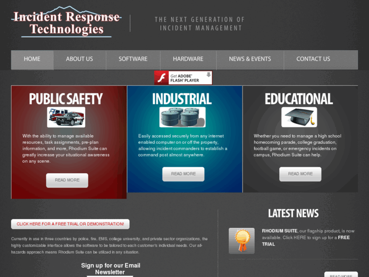
Task: Click the Educational heading
Action: coord(299,99)
